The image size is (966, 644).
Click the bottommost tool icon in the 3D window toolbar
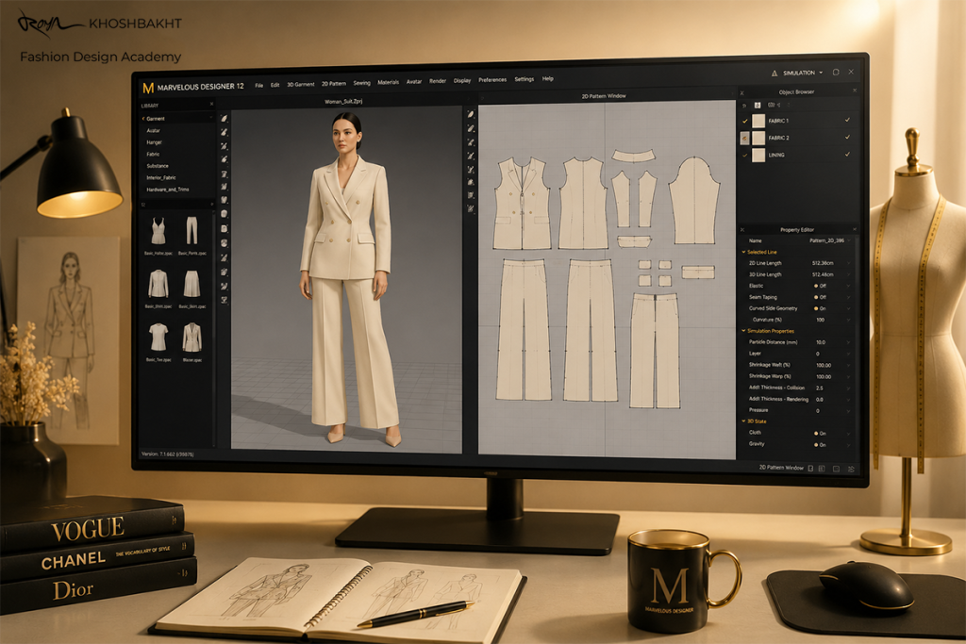pos(225,300)
